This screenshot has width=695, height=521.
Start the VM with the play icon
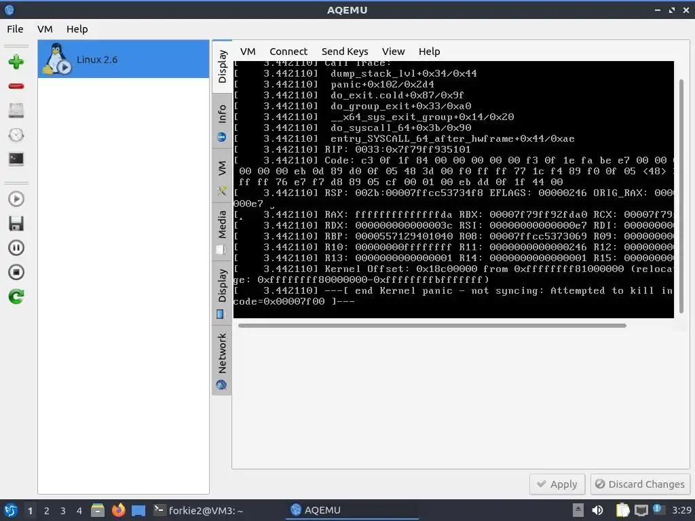(x=16, y=199)
